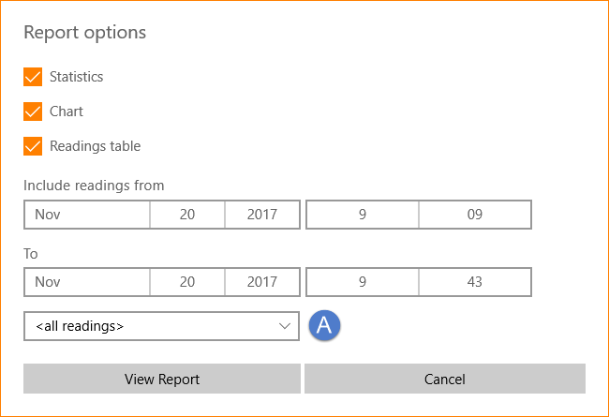This screenshot has width=609, height=417.
Task: Select the To month Nov field
Action: pos(87,282)
